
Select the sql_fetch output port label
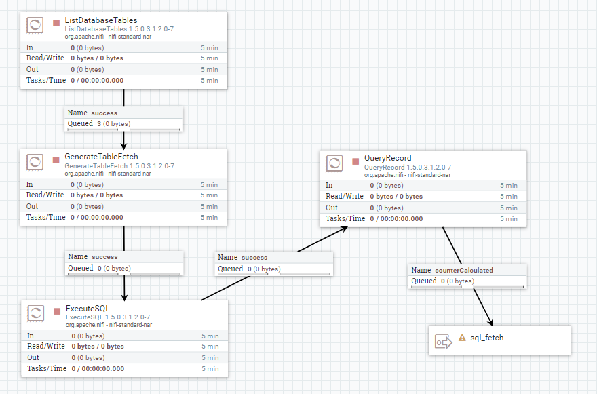click(x=487, y=338)
